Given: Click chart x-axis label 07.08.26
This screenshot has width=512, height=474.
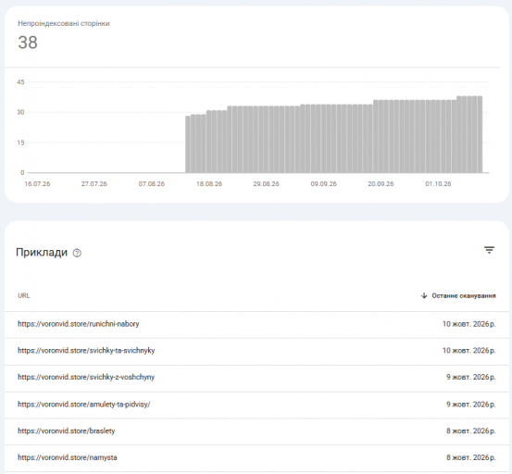Looking at the screenshot, I should [152, 184].
